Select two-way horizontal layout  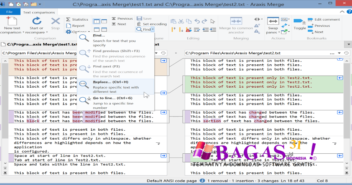coord(97,30)
